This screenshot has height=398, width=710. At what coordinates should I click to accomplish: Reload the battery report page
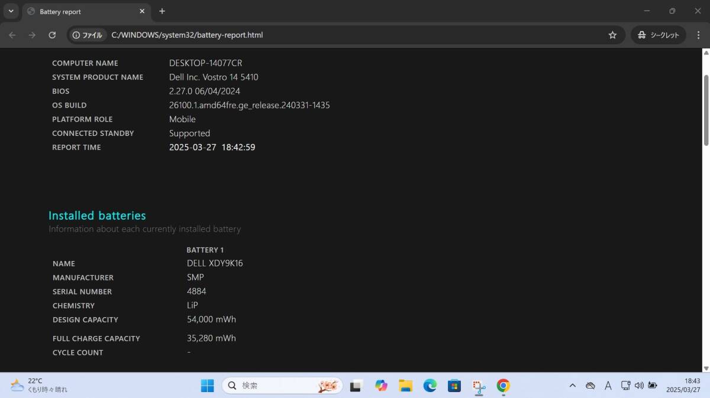click(52, 35)
